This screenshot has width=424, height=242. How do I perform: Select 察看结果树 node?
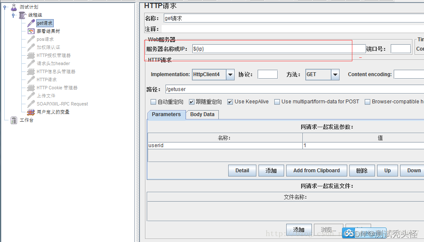48,31
